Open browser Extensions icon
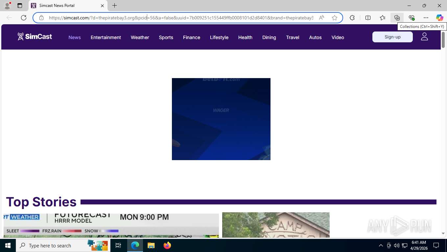Image resolution: width=447 pixels, height=252 pixels. click(352, 18)
